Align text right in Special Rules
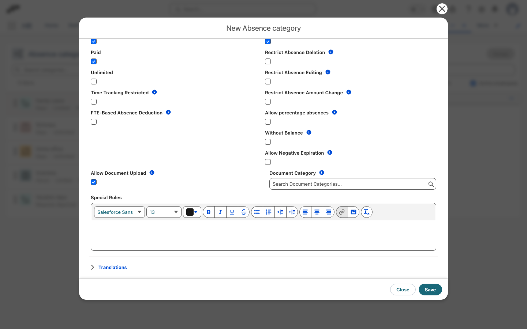The width and height of the screenshot is (527, 329). point(329,212)
